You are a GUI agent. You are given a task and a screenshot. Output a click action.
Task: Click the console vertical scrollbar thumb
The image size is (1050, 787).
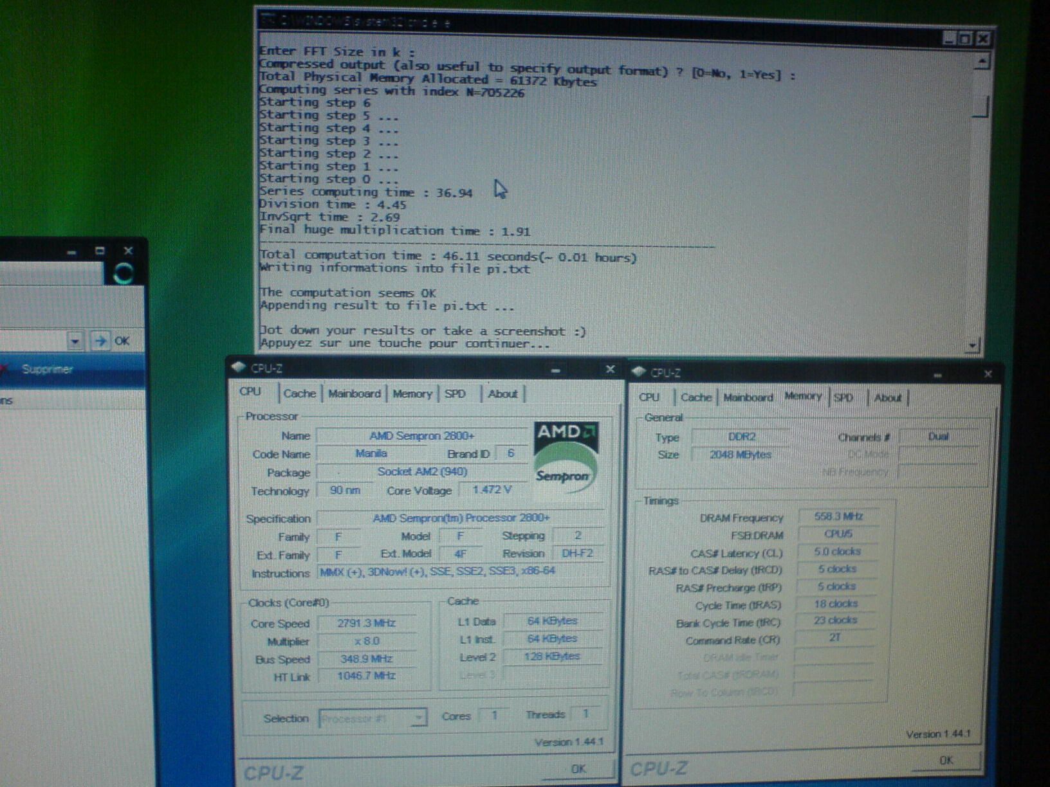[980, 106]
